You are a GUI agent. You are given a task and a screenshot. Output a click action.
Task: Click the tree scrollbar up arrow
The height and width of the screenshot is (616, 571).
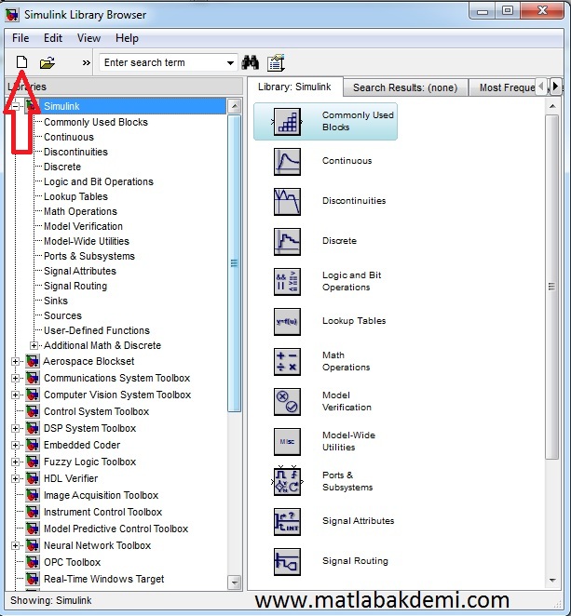[235, 106]
